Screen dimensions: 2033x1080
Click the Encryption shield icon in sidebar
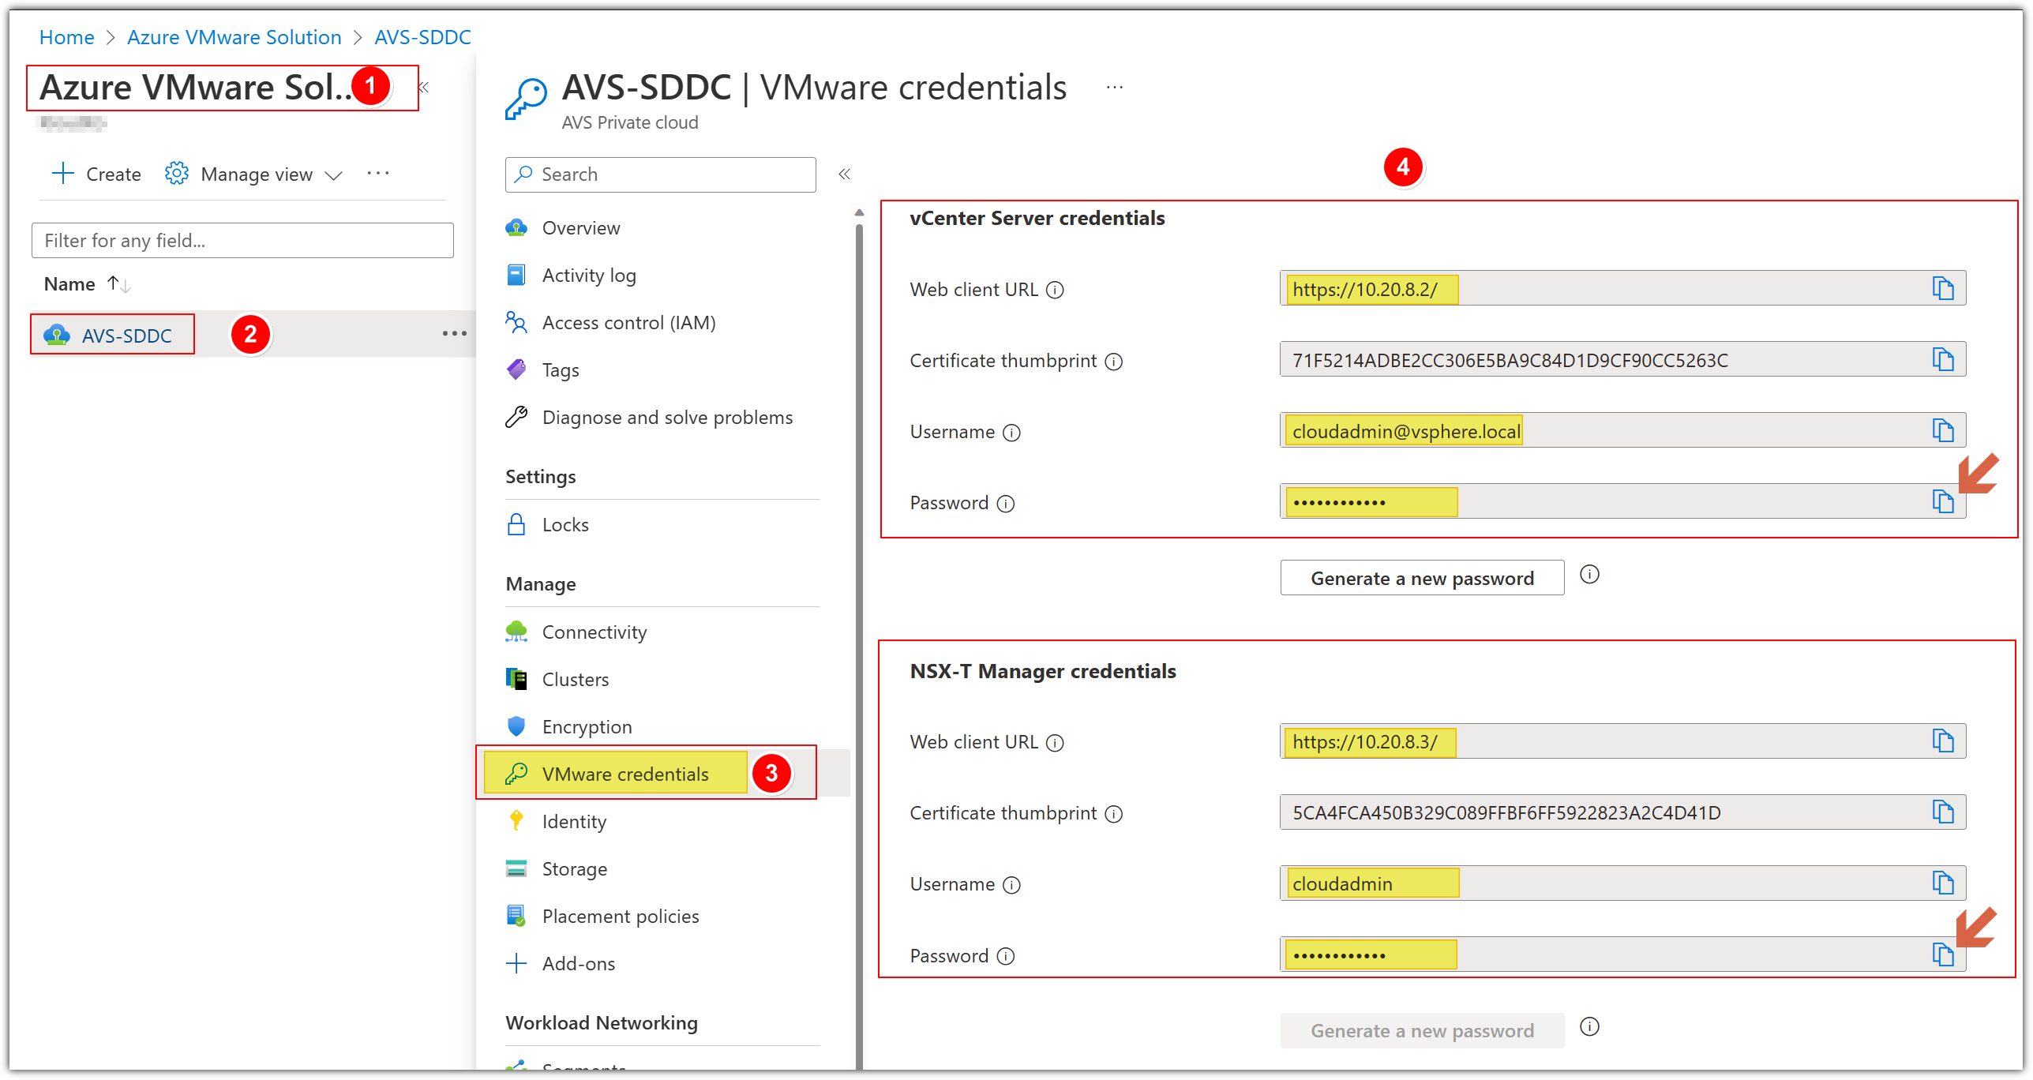pyautogui.click(x=517, y=726)
